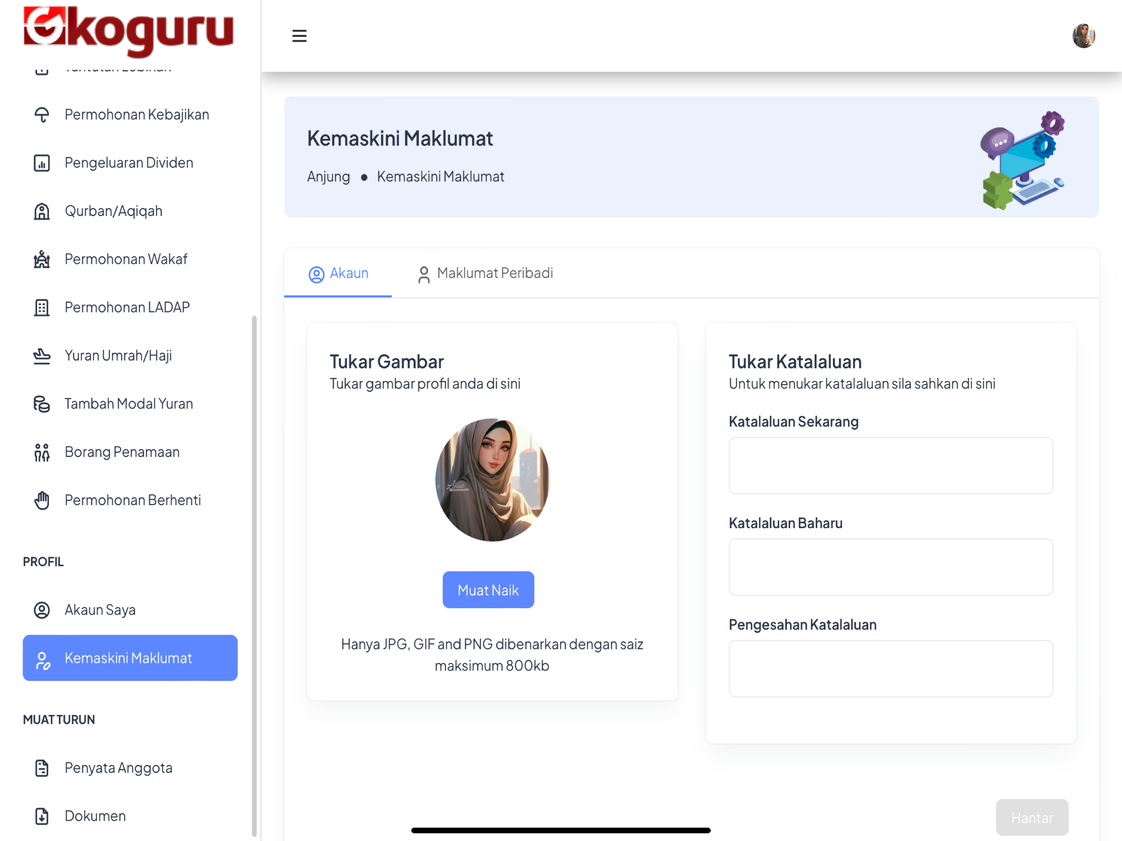This screenshot has height=841, width=1122.
Task: Click the profile picture in Tukar Gambar
Action: click(x=492, y=480)
